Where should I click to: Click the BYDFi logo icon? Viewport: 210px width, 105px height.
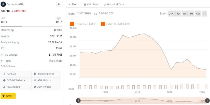click(x=4, y=96)
